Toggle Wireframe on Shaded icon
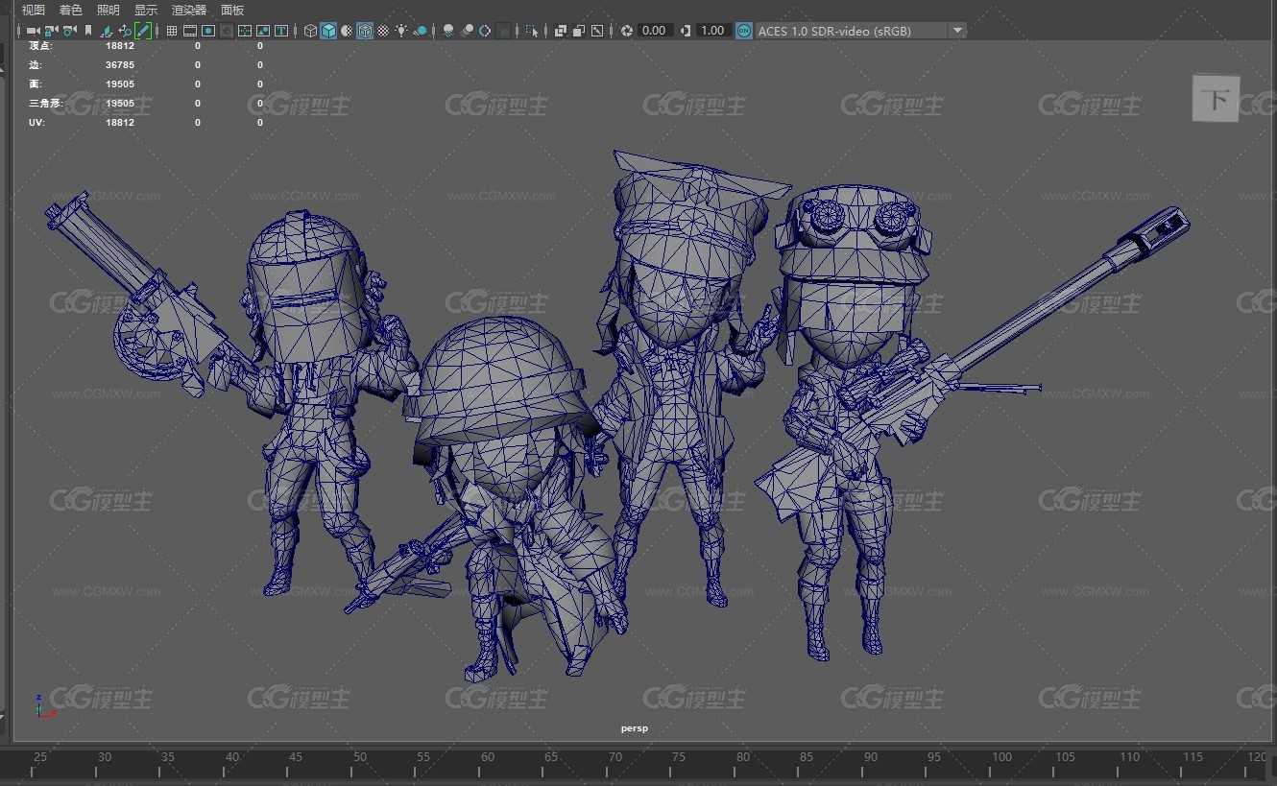This screenshot has width=1277, height=786. [365, 31]
